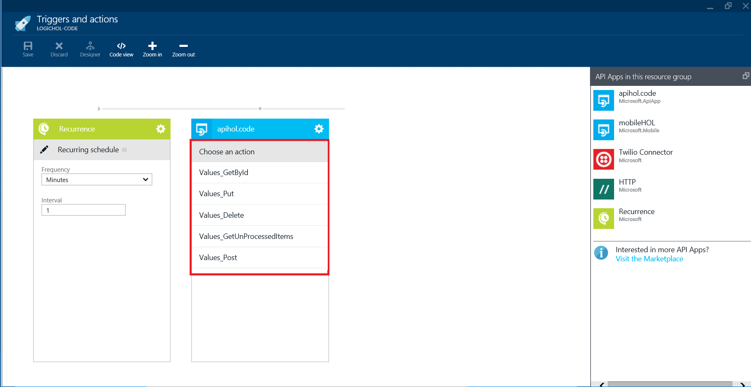Image resolution: width=751 pixels, height=387 pixels.
Task: Click the Recurring schedule label
Action: point(88,150)
